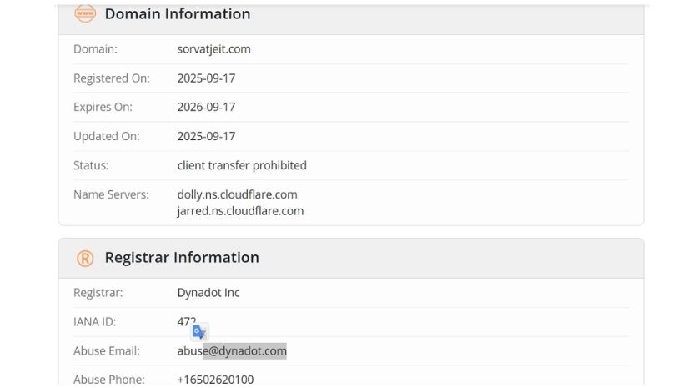Click the Domain Information section heading
This screenshot has height=388, width=688.
177,14
